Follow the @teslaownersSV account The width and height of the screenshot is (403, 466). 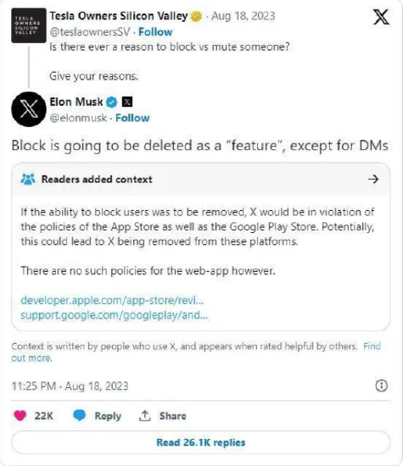click(x=155, y=32)
